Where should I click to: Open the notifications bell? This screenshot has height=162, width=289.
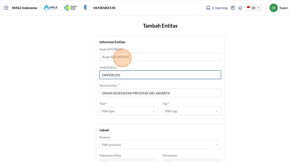tap(240, 8)
